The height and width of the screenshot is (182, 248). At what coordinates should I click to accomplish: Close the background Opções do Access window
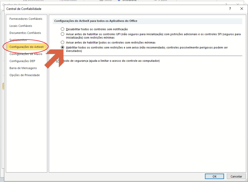(x=237, y=4)
